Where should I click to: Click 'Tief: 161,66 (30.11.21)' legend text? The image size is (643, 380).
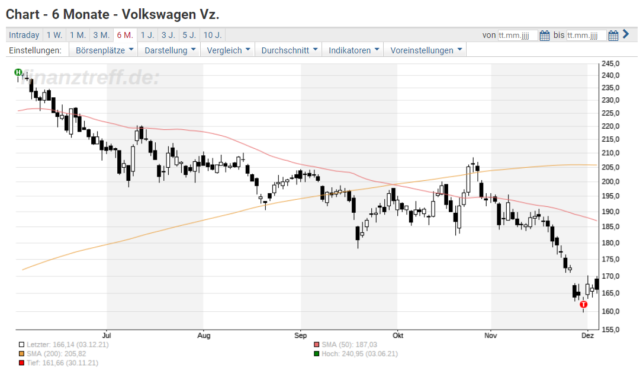pos(62,363)
